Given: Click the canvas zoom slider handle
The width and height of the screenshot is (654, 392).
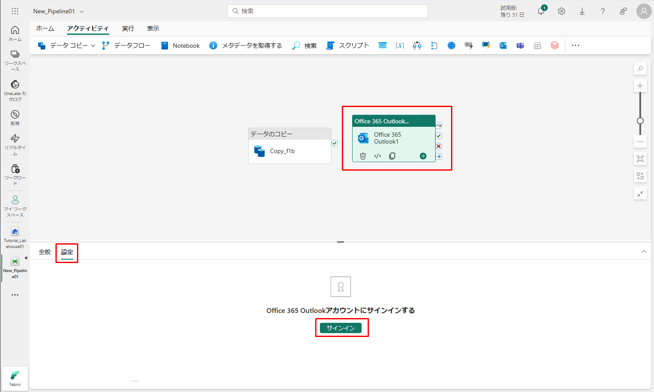Looking at the screenshot, I should click(x=640, y=121).
